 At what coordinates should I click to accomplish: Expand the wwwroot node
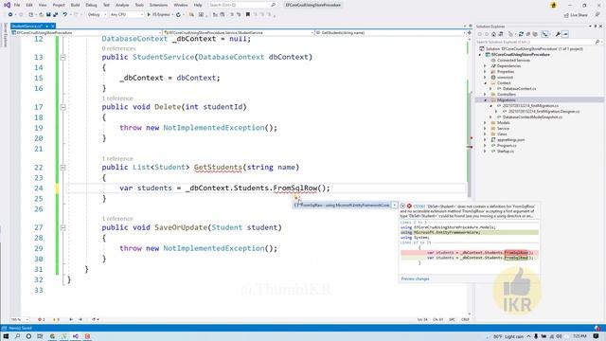[485, 78]
